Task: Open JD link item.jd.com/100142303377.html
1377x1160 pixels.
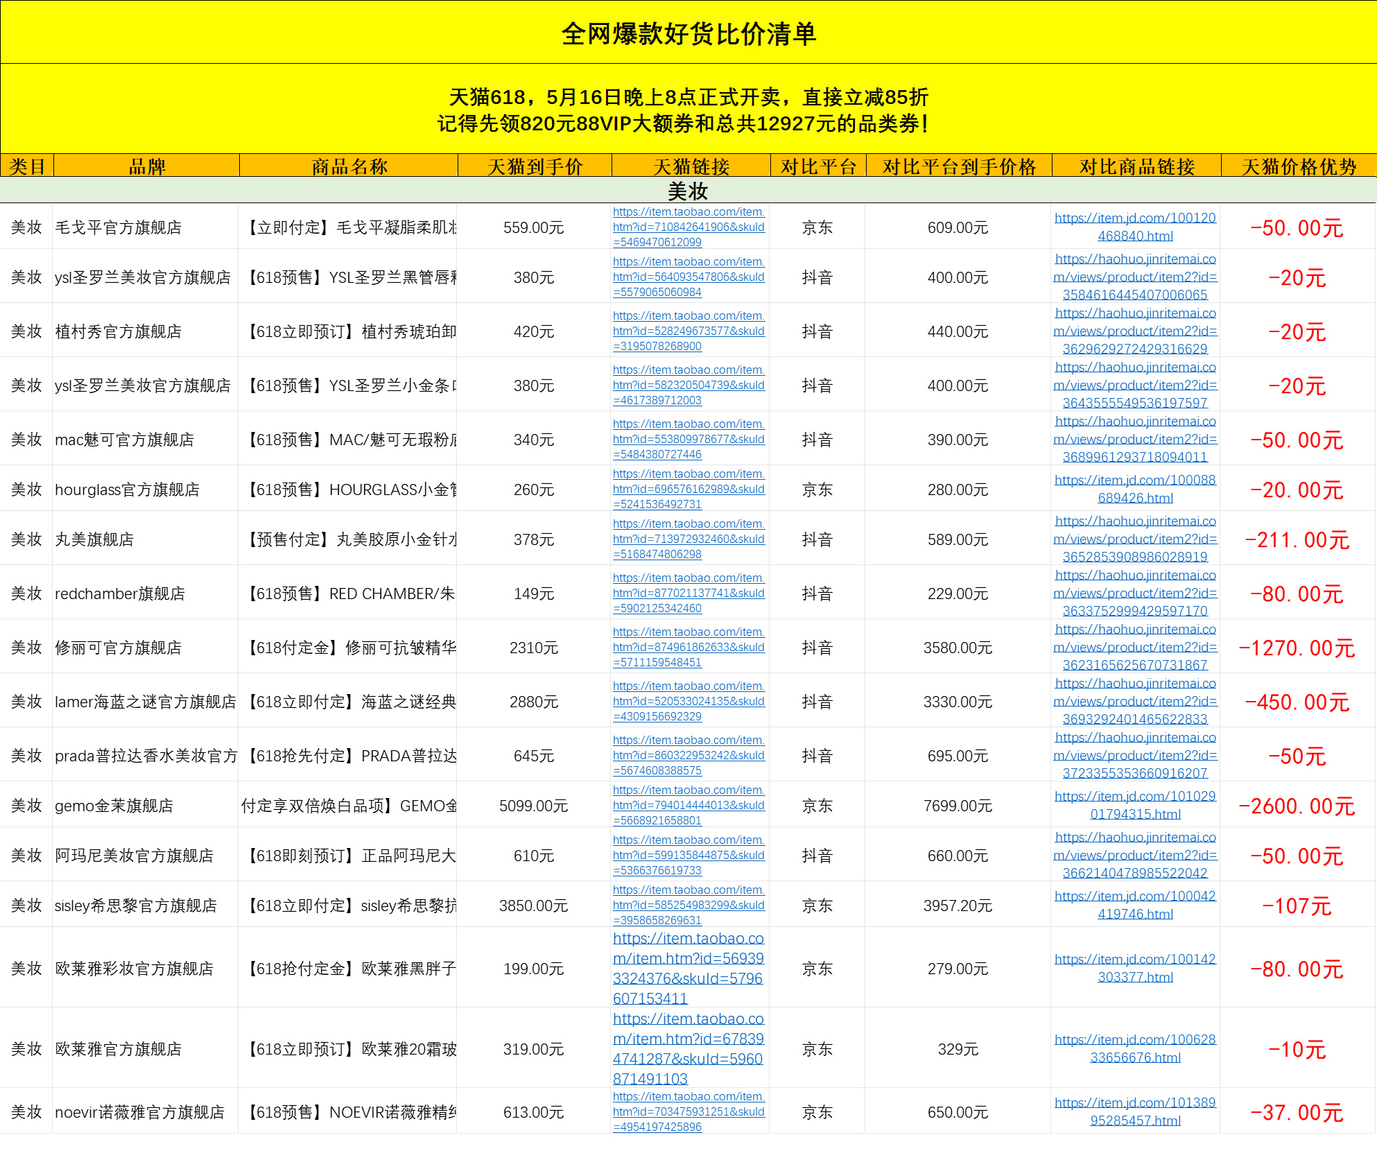Action: pyautogui.click(x=1135, y=968)
